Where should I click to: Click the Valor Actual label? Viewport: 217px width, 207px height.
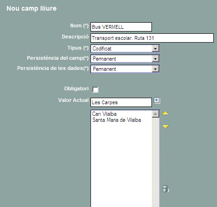(73, 100)
